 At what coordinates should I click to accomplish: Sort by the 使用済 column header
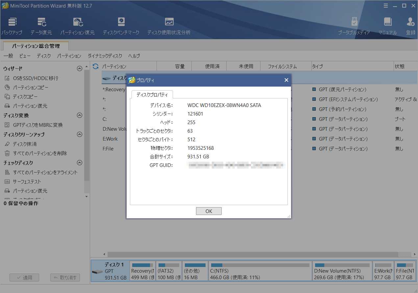click(x=209, y=66)
